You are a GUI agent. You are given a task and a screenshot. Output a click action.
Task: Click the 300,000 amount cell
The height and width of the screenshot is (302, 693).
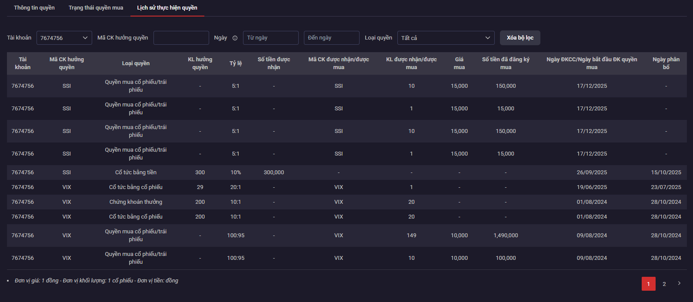(x=274, y=173)
